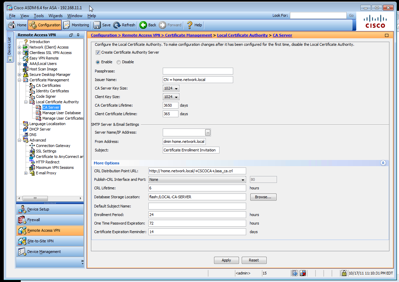Undock the Remote Access VPN pane
Viewport: 399px width, 282px height.
(71, 35)
